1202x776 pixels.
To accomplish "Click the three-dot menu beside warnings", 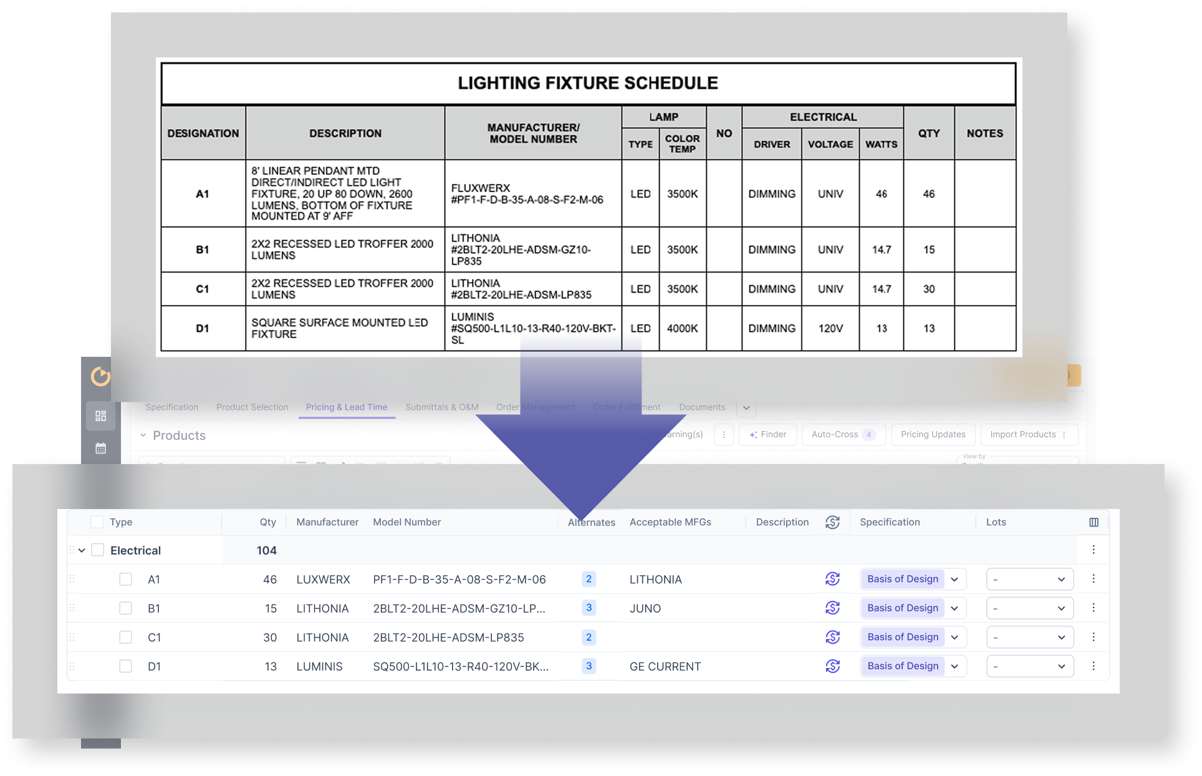I will 724,435.
